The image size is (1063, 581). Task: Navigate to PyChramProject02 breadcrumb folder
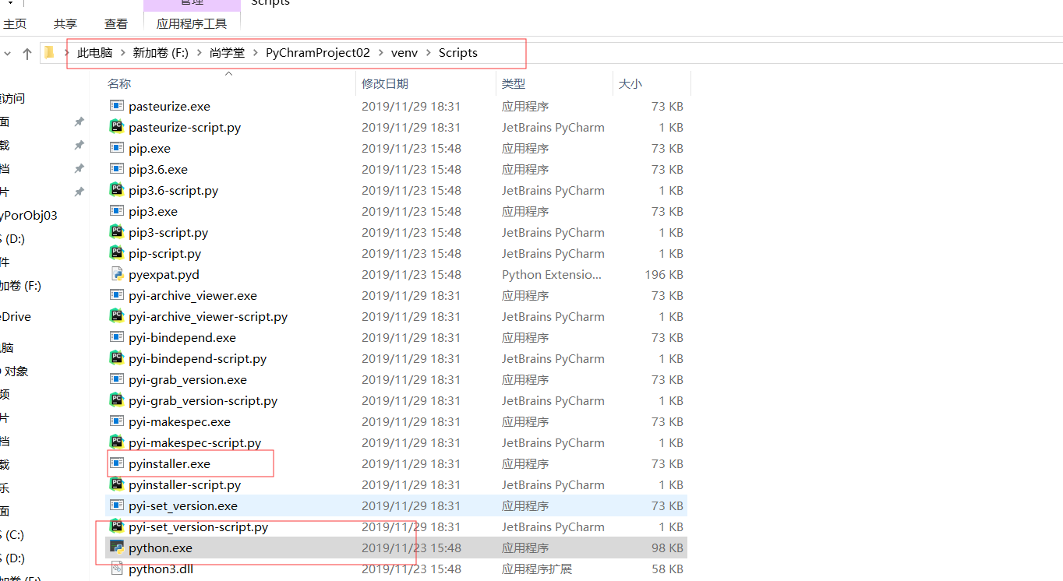318,53
